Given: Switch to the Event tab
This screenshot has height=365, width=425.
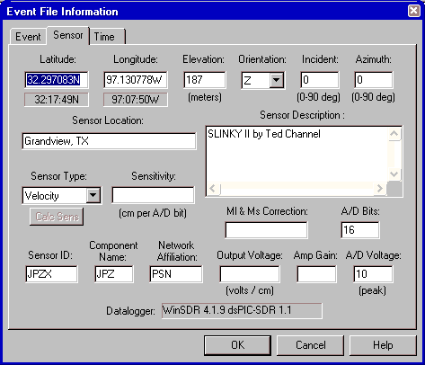Looking at the screenshot, I should pyautogui.click(x=28, y=37).
